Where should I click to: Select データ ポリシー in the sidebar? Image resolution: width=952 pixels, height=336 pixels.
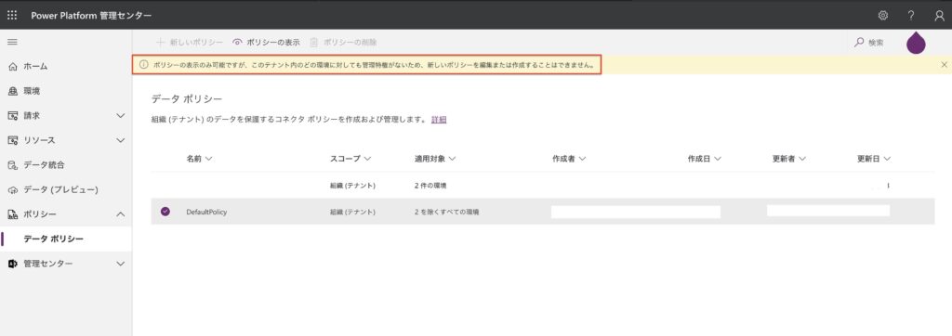click(66, 239)
